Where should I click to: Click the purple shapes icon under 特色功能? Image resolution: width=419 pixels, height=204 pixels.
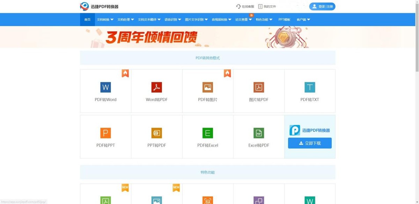259,200
